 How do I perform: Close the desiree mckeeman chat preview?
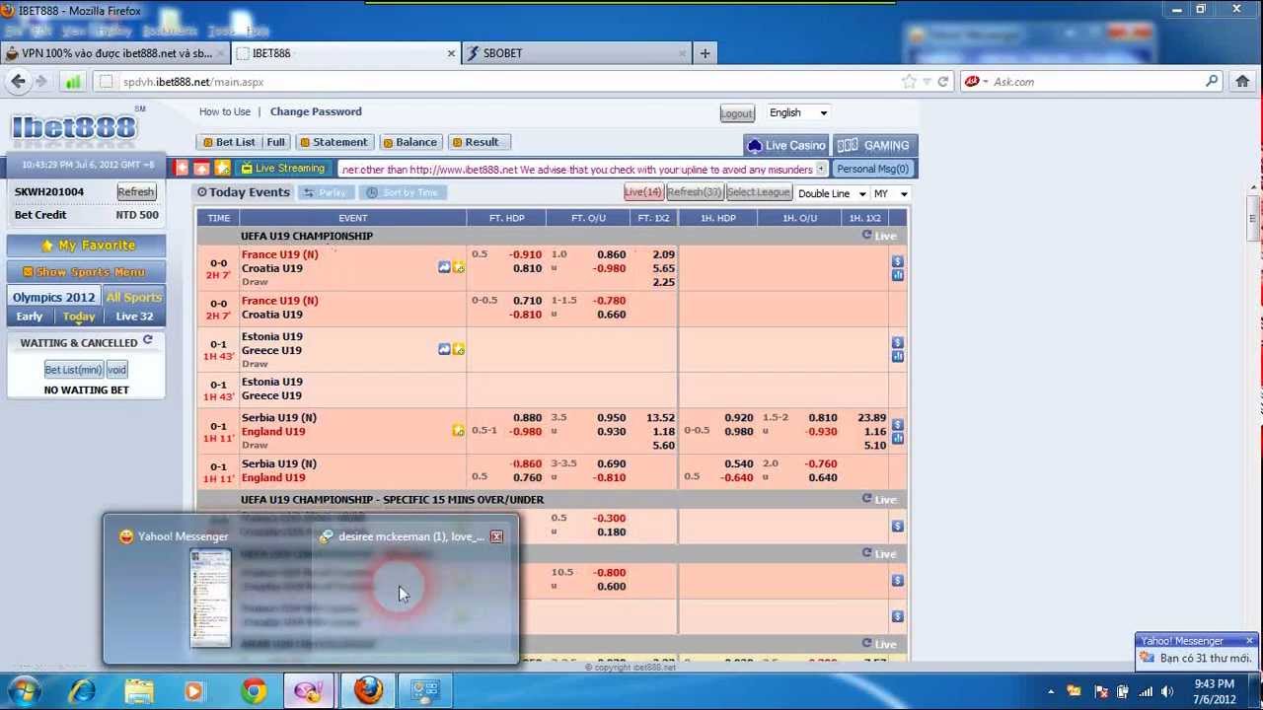496,536
